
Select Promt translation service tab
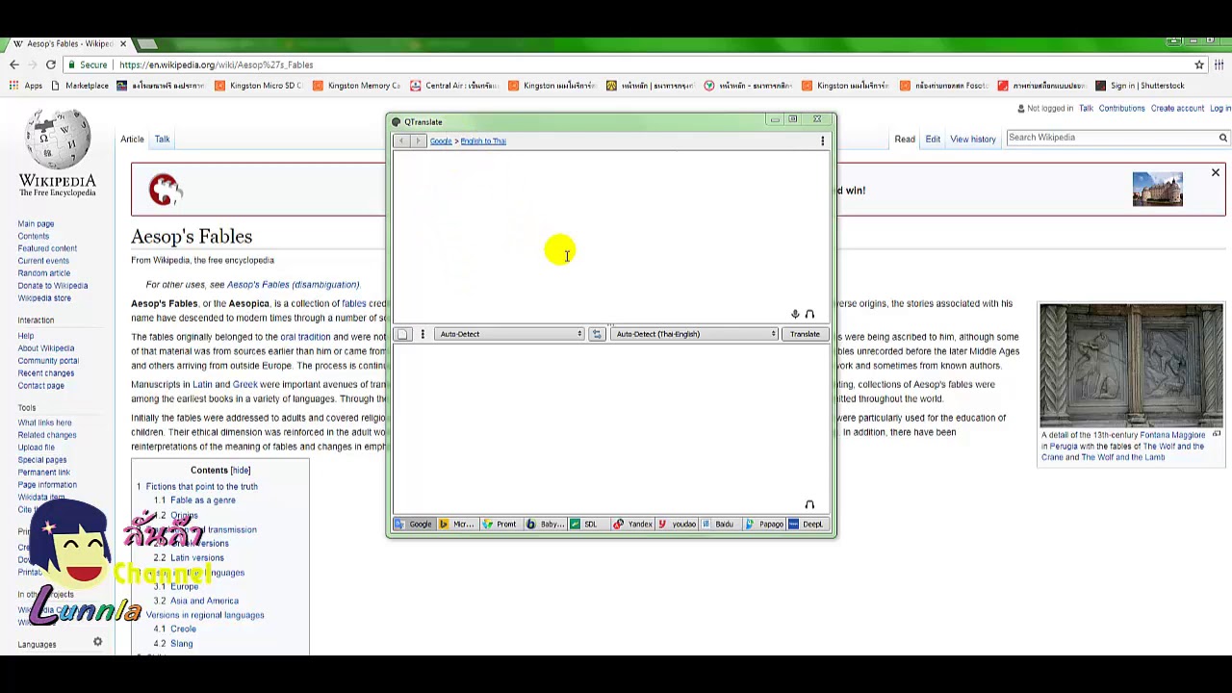point(500,525)
